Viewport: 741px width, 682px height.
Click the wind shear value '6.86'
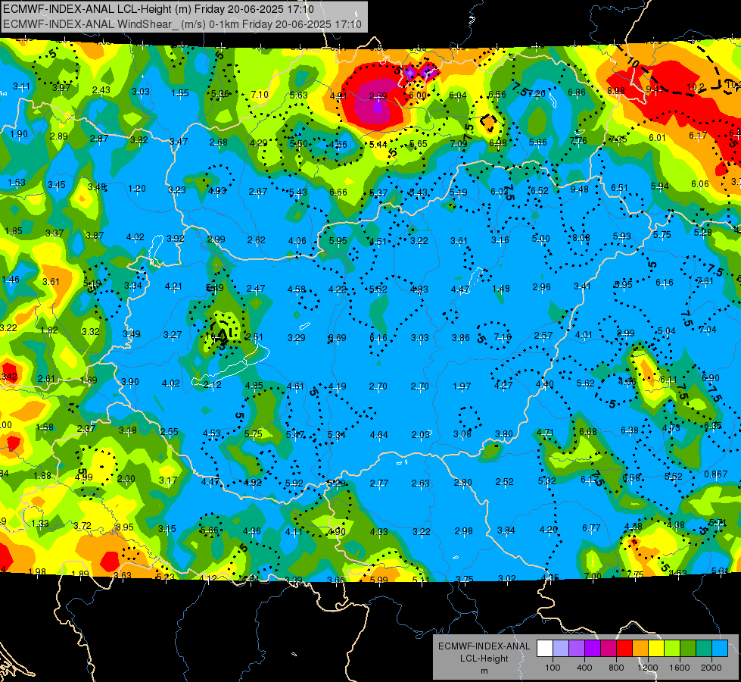click(577, 92)
